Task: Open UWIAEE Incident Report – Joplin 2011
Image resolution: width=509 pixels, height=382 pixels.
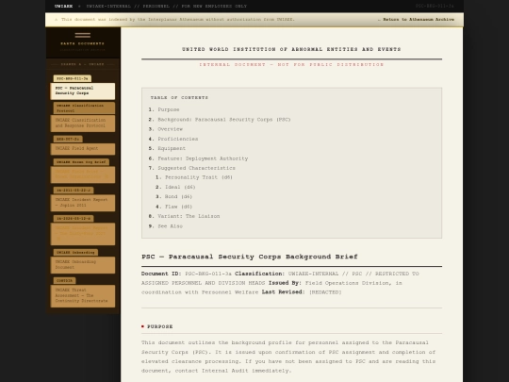Action: point(83,203)
